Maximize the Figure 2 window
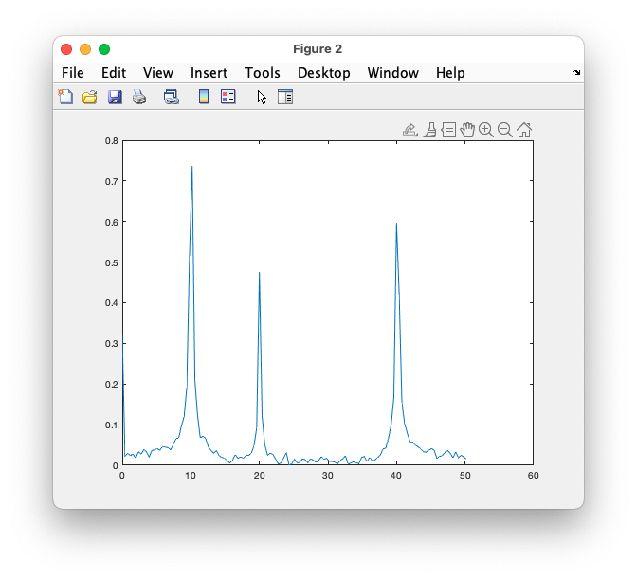This screenshot has height=579, width=637. click(104, 49)
